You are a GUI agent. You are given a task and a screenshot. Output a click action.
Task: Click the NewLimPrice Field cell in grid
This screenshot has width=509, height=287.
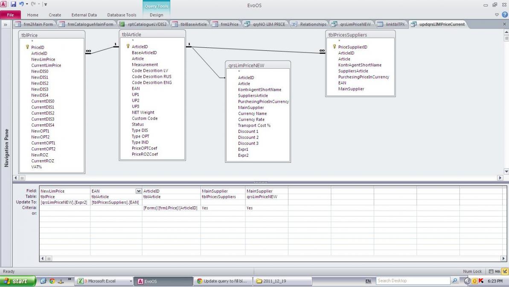click(65, 191)
